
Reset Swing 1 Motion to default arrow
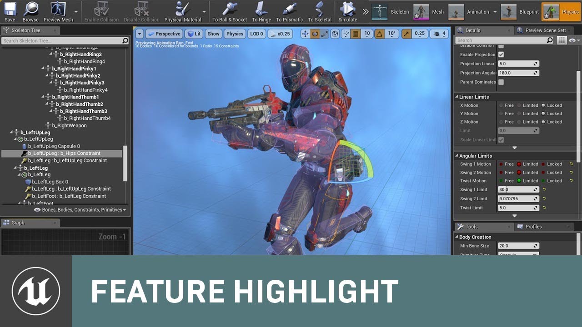tap(571, 164)
